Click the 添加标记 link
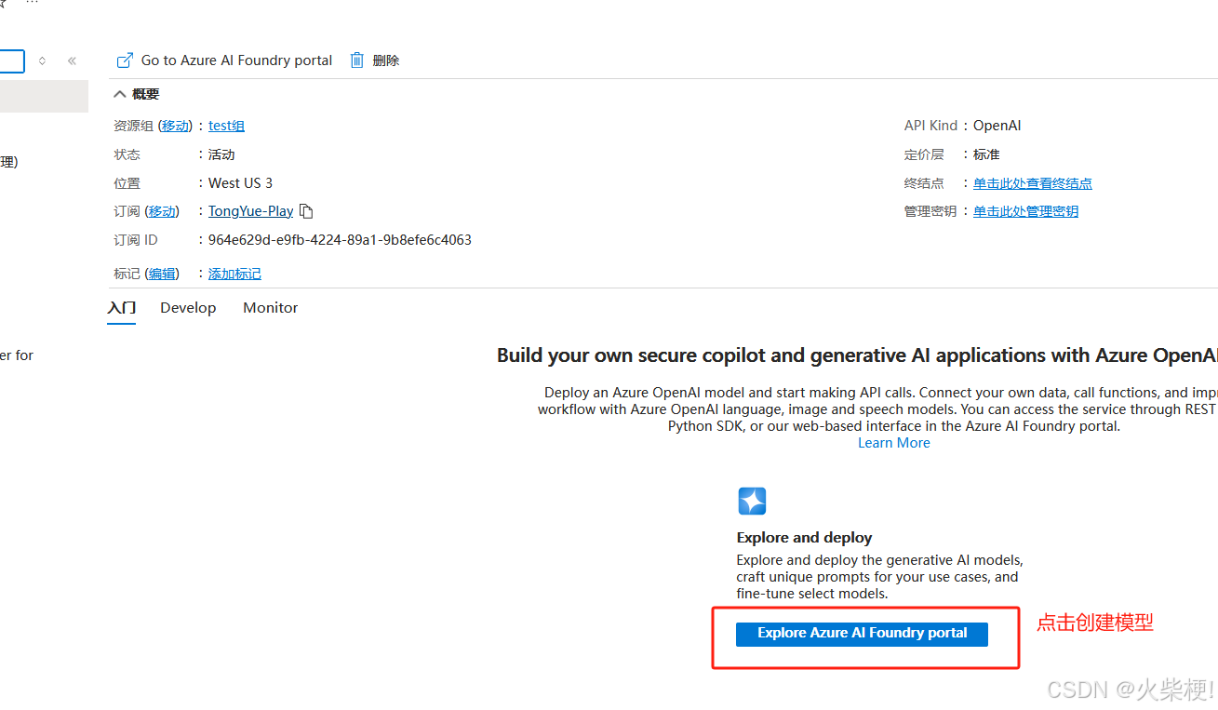Image resolution: width=1218 pixels, height=710 pixels. click(x=234, y=274)
